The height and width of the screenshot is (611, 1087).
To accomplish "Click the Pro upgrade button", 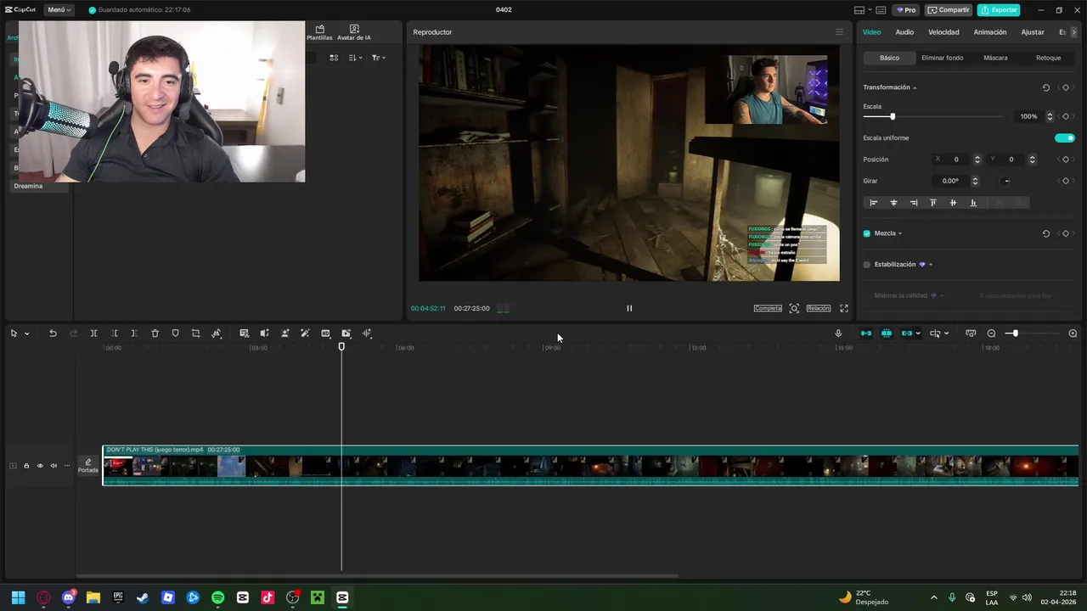I will pos(905,10).
